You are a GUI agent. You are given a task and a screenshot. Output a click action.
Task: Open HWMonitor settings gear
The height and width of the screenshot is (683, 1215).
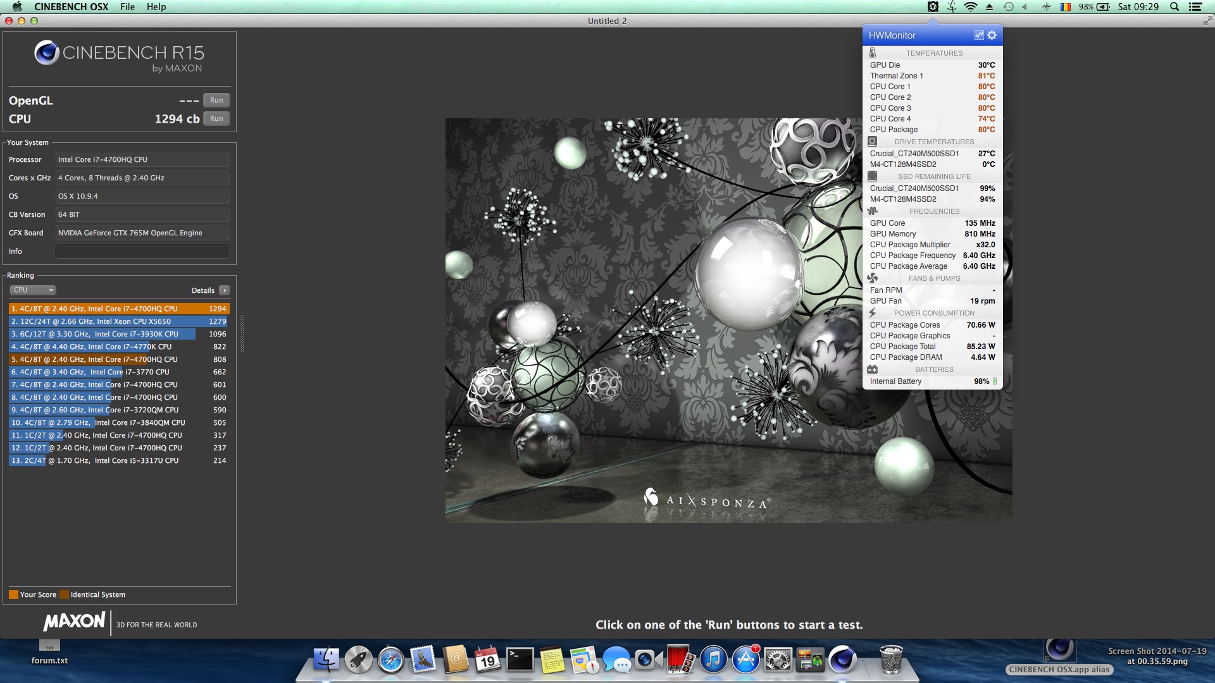click(x=992, y=35)
